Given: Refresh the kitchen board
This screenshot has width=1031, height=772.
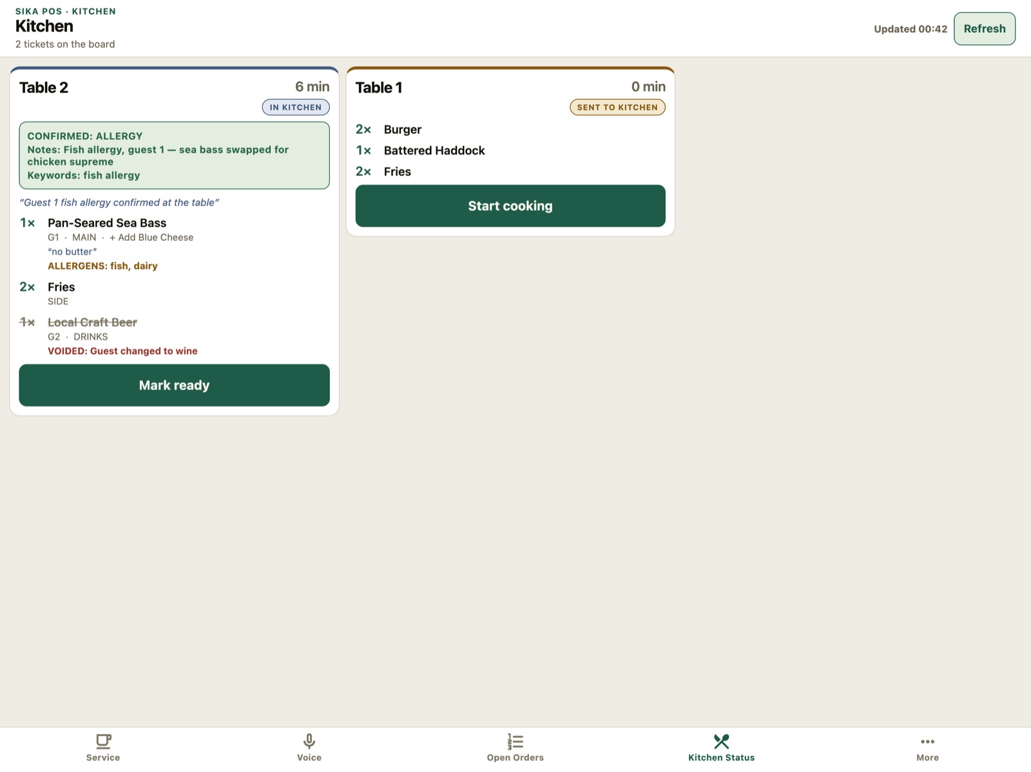Looking at the screenshot, I should pos(985,29).
